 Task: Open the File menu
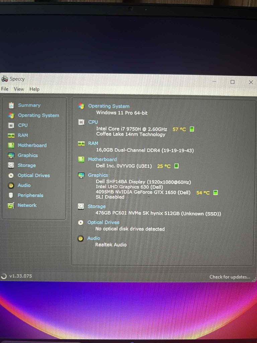pos(5,89)
